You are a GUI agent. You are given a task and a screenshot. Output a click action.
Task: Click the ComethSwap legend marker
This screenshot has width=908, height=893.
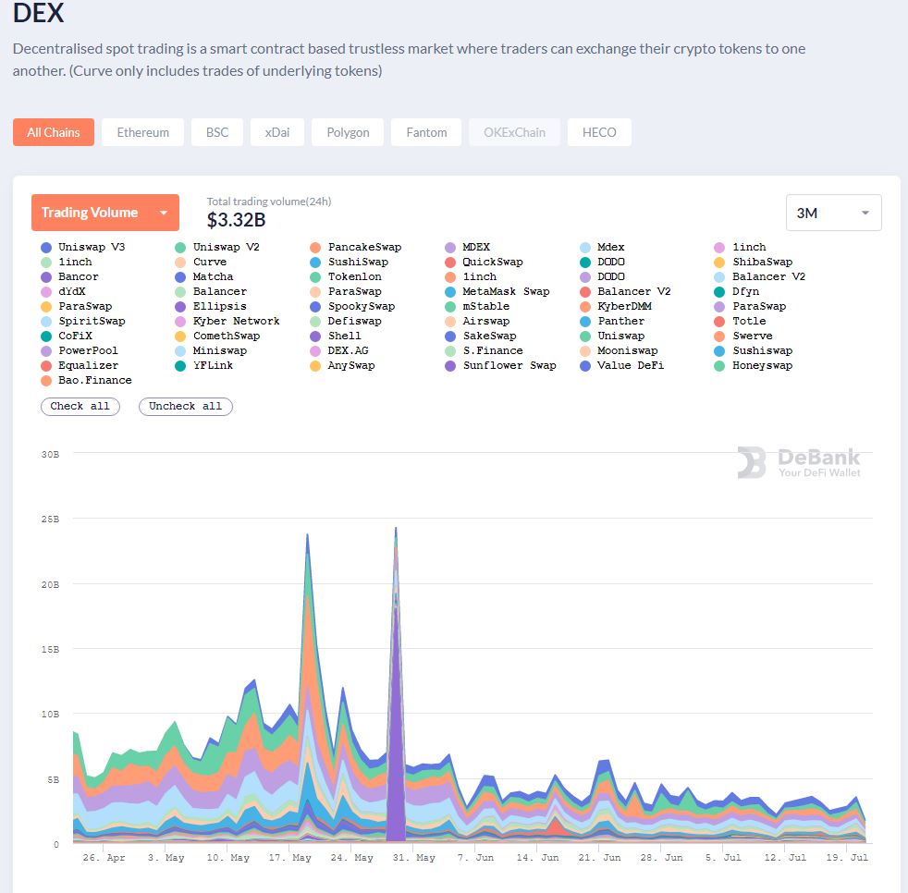tap(180, 336)
